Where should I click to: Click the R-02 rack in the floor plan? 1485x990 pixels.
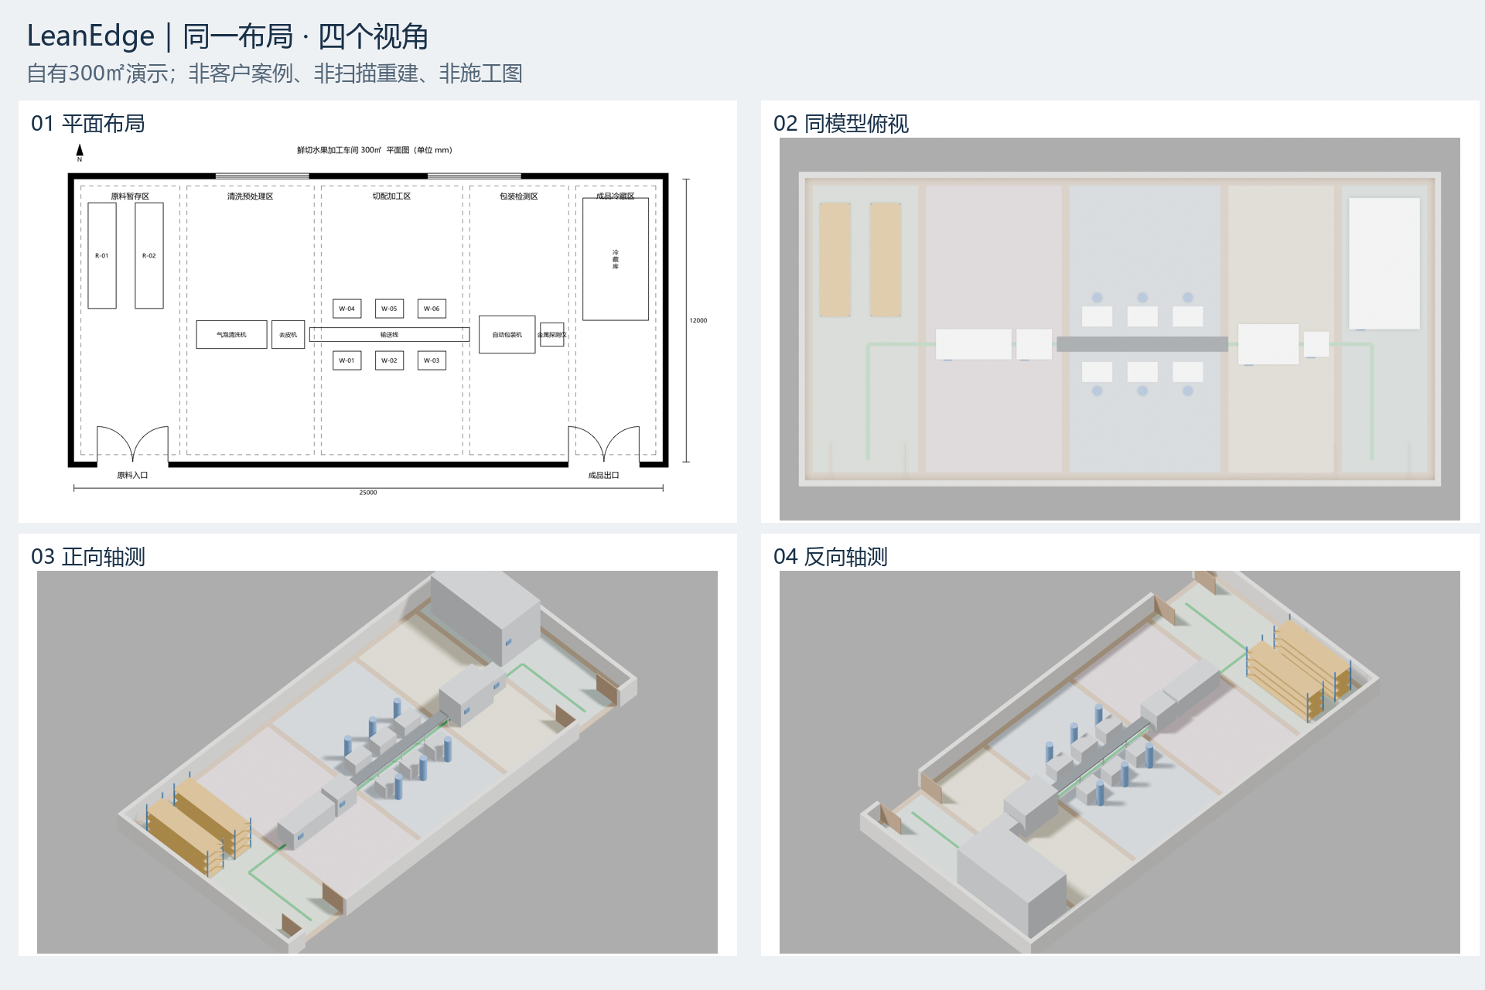(149, 255)
